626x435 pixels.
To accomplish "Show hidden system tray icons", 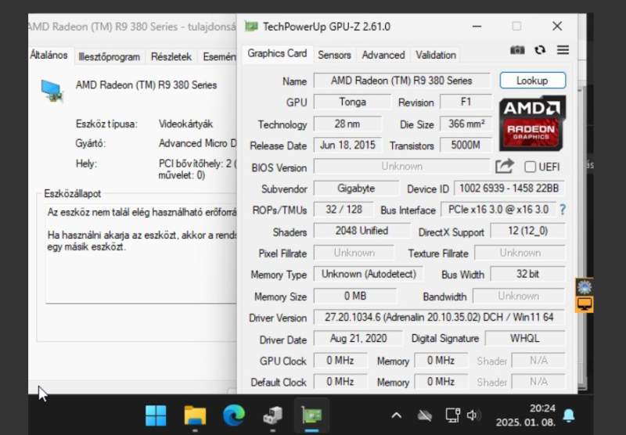I will tap(397, 415).
